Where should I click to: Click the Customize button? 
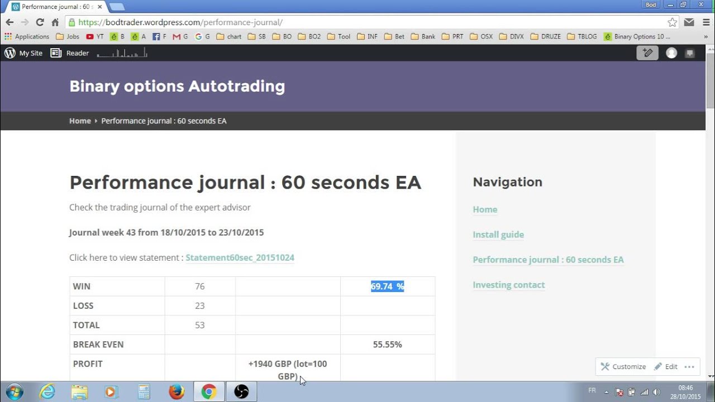point(623,367)
